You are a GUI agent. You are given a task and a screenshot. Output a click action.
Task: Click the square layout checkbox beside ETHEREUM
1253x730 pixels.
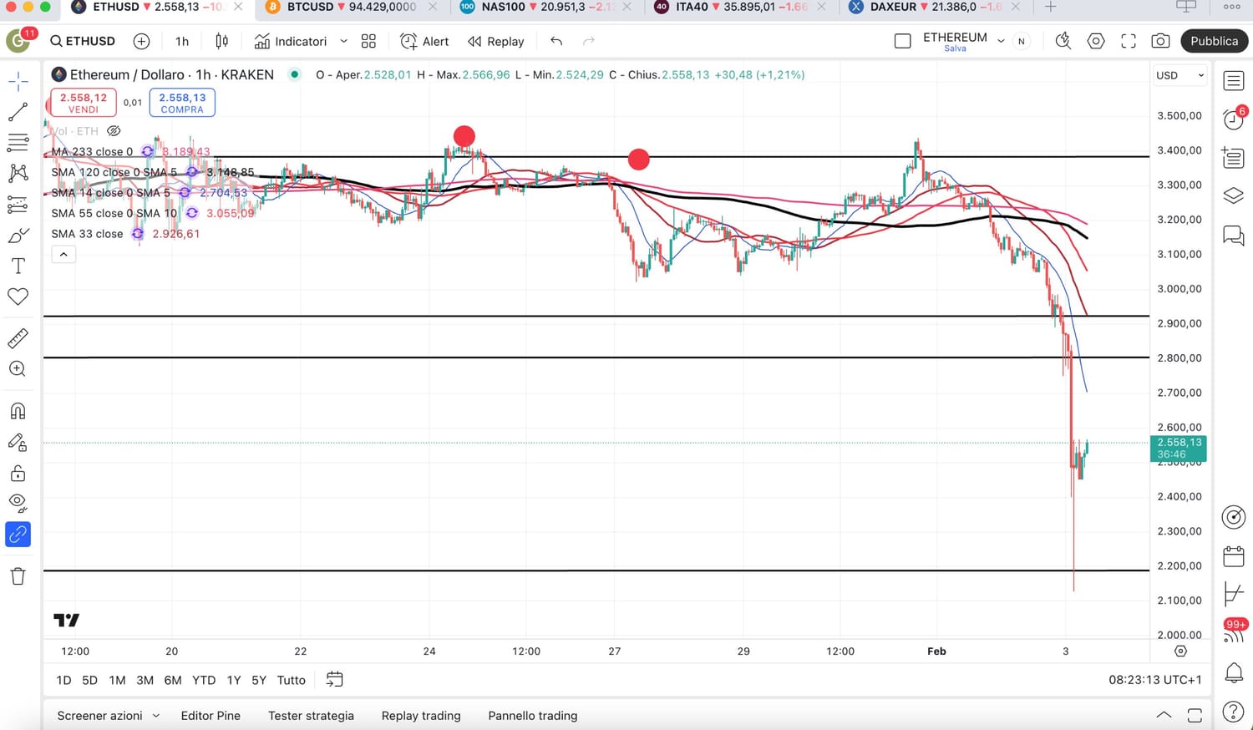point(902,41)
